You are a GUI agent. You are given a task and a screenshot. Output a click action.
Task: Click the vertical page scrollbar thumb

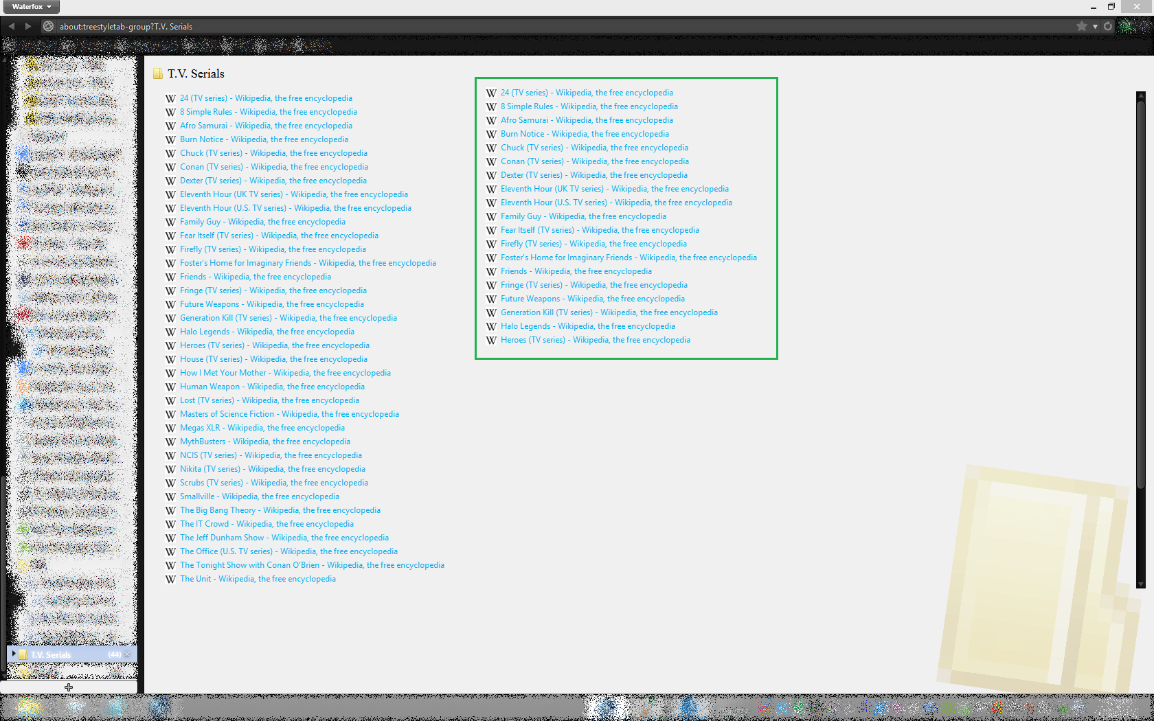pos(1141,295)
